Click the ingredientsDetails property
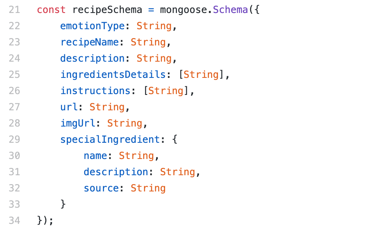Image resolution: width=388 pixels, height=232 pixels. pyautogui.click(x=113, y=75)
